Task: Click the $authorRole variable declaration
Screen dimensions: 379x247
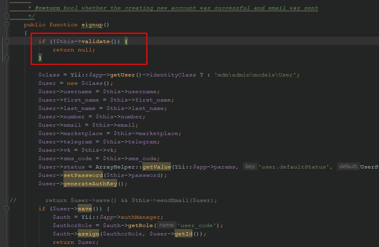Action: 72,225
